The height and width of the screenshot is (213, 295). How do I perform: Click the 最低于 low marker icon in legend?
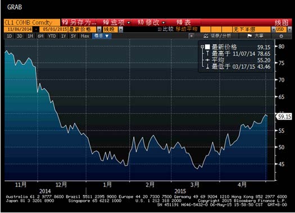[x=207, y=66]
